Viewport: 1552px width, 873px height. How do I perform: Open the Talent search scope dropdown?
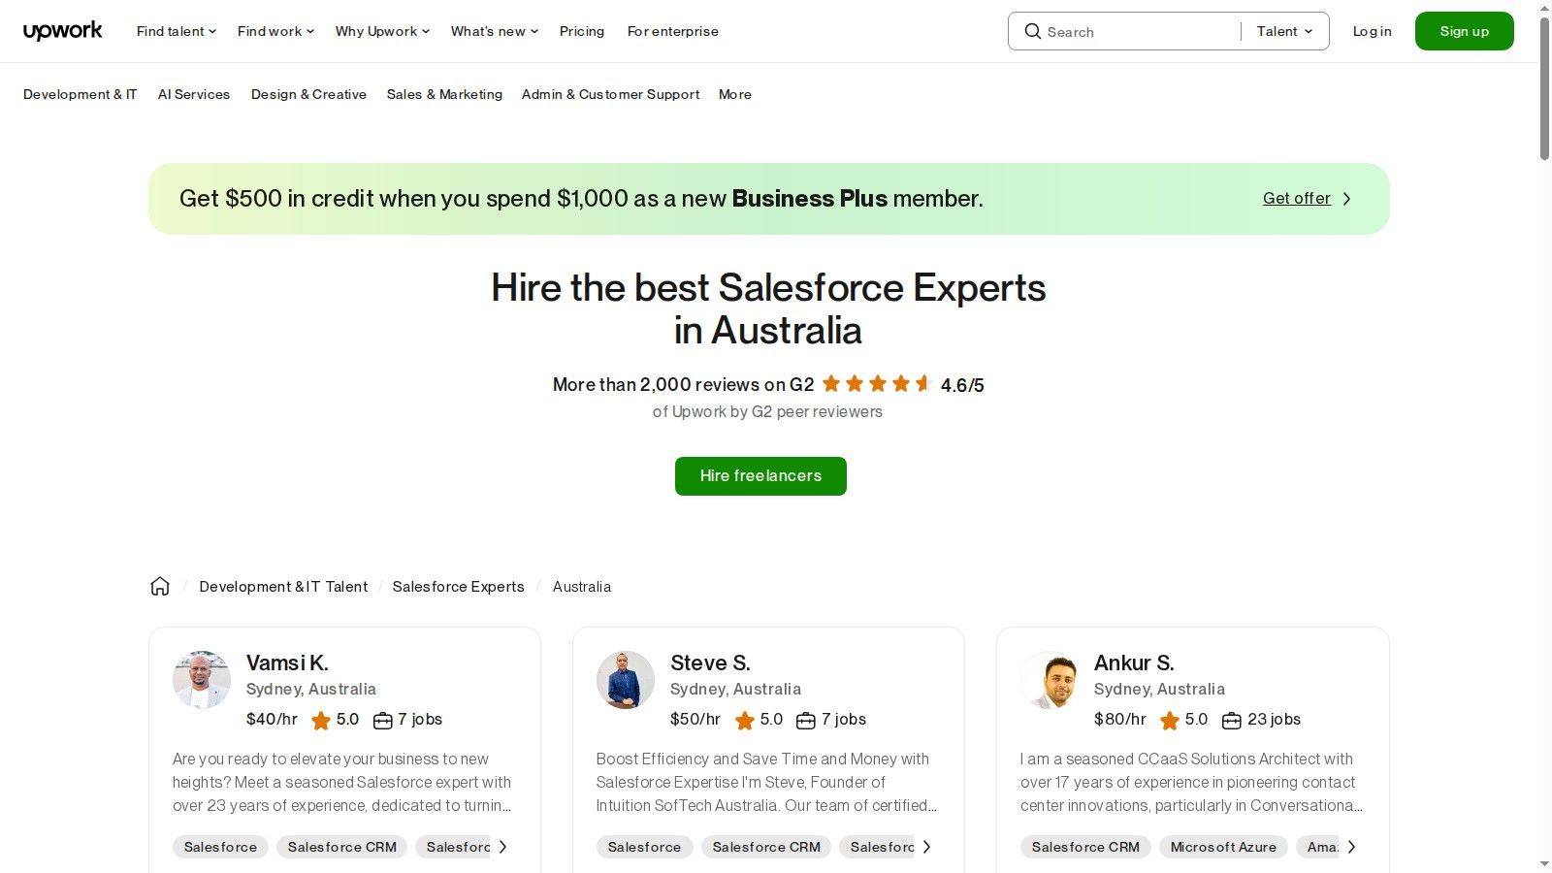pyautogui.click(x=1283, y=31)
